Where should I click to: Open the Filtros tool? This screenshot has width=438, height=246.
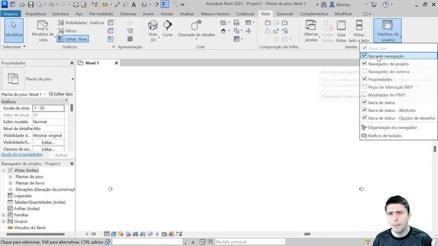tap(67, 31)
